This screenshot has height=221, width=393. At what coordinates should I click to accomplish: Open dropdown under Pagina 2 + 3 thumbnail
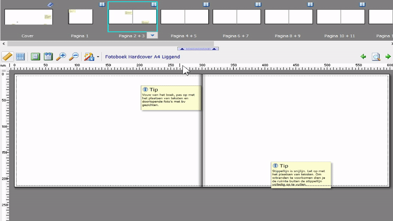click(x=152, y=35)
